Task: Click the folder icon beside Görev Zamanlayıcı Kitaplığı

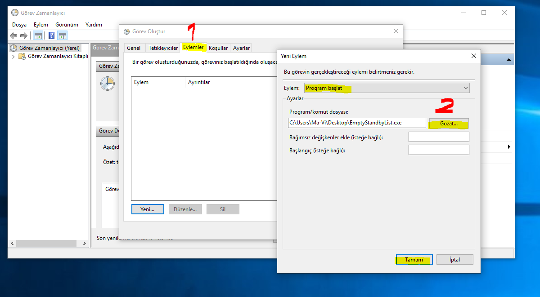Action: [22, 56]
